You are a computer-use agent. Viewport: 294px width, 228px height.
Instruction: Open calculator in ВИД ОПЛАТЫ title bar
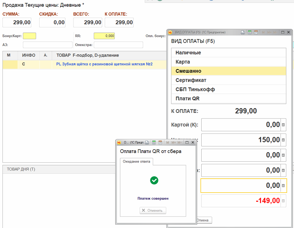click(x=250, y=32)
